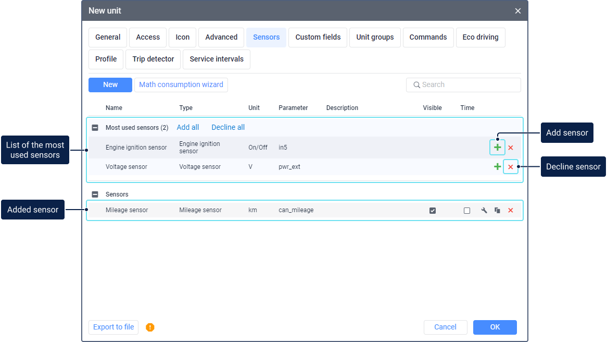Uncheck Visible for Mileage sensor

tap(433, 211)
